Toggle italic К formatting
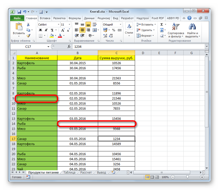The height and width of the screenshot is (190, 219). 46,30
